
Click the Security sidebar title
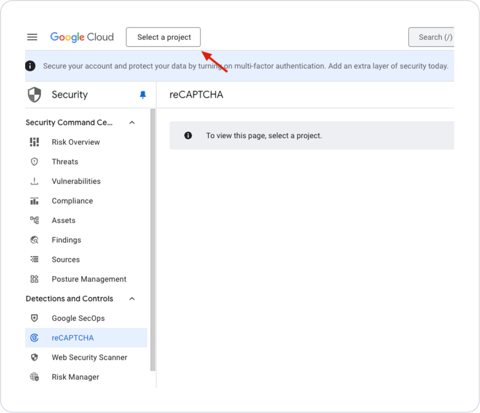click(70, 95)
